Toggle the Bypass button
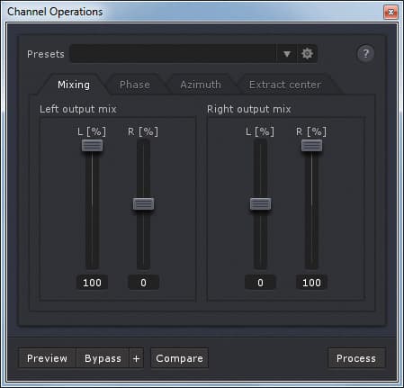Screen dimensions: 404x388 [x=103, y=358]
